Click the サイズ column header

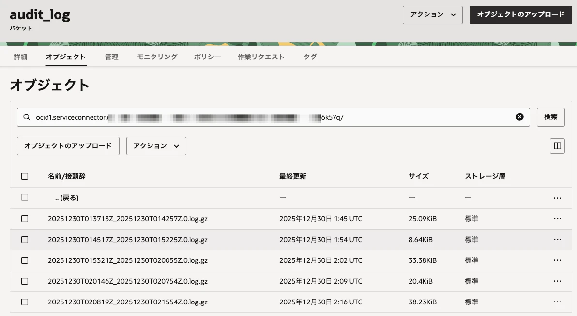pos(418,176)
